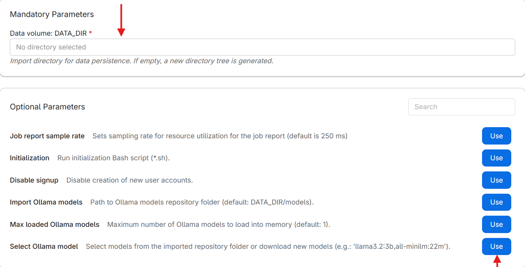Click the Data volume: DATA_DIR field label
Screen dimensions: 525x267
48,33
